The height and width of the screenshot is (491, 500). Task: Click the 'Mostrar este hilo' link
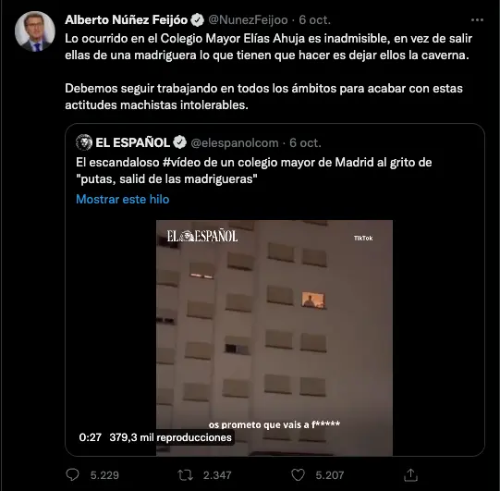tap(122, 199)
